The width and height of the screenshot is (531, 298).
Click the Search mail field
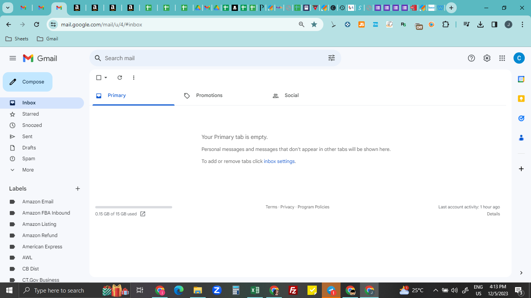click(215, 58)
